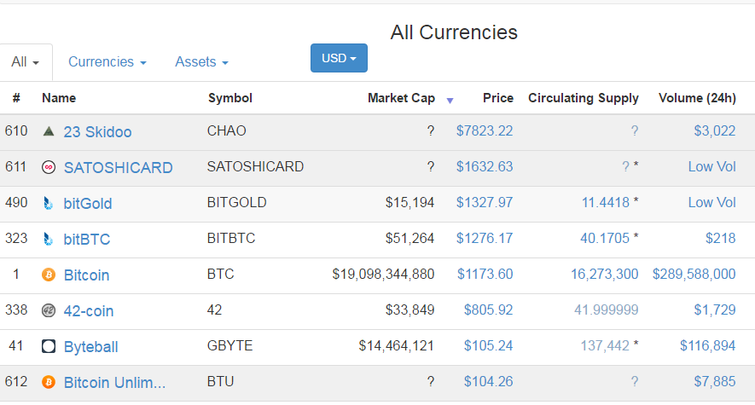Click the Byteball circle logo icon

(x=49, y=346)
